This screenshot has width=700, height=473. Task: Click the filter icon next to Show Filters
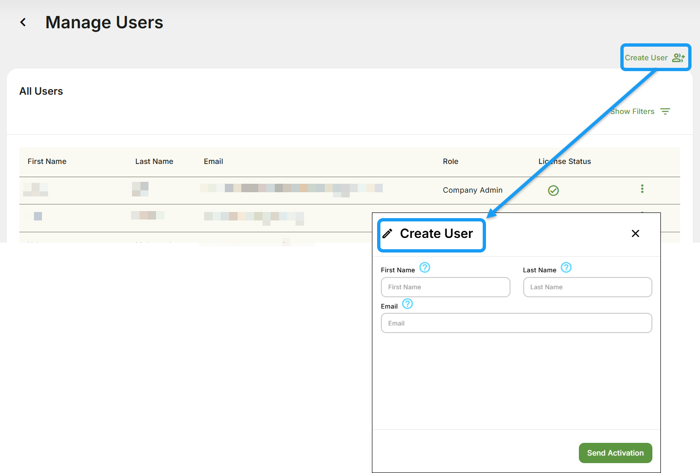pos(666,111)
